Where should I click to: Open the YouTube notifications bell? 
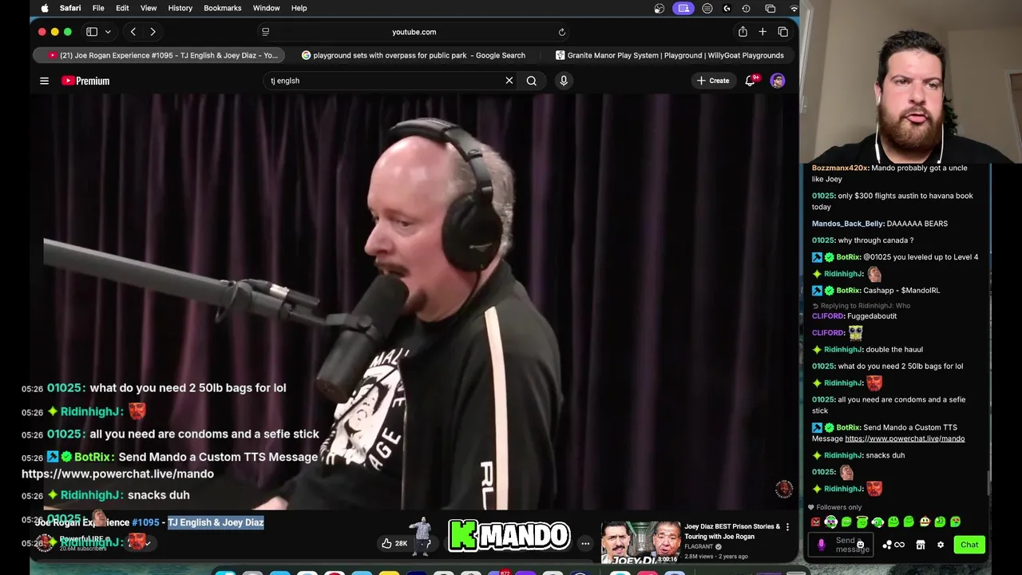tap(751, 81)
